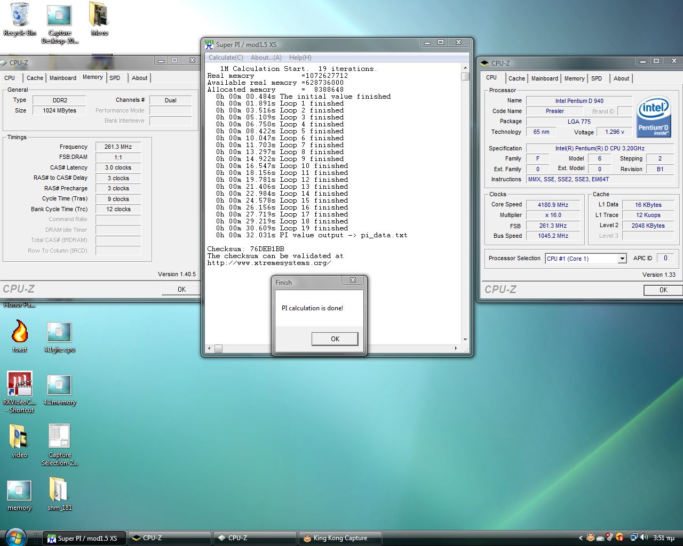This screenshot has width=683, height=546.
Task: Click the Voltage 1.296 v field
Action: [x=614, y=132]
